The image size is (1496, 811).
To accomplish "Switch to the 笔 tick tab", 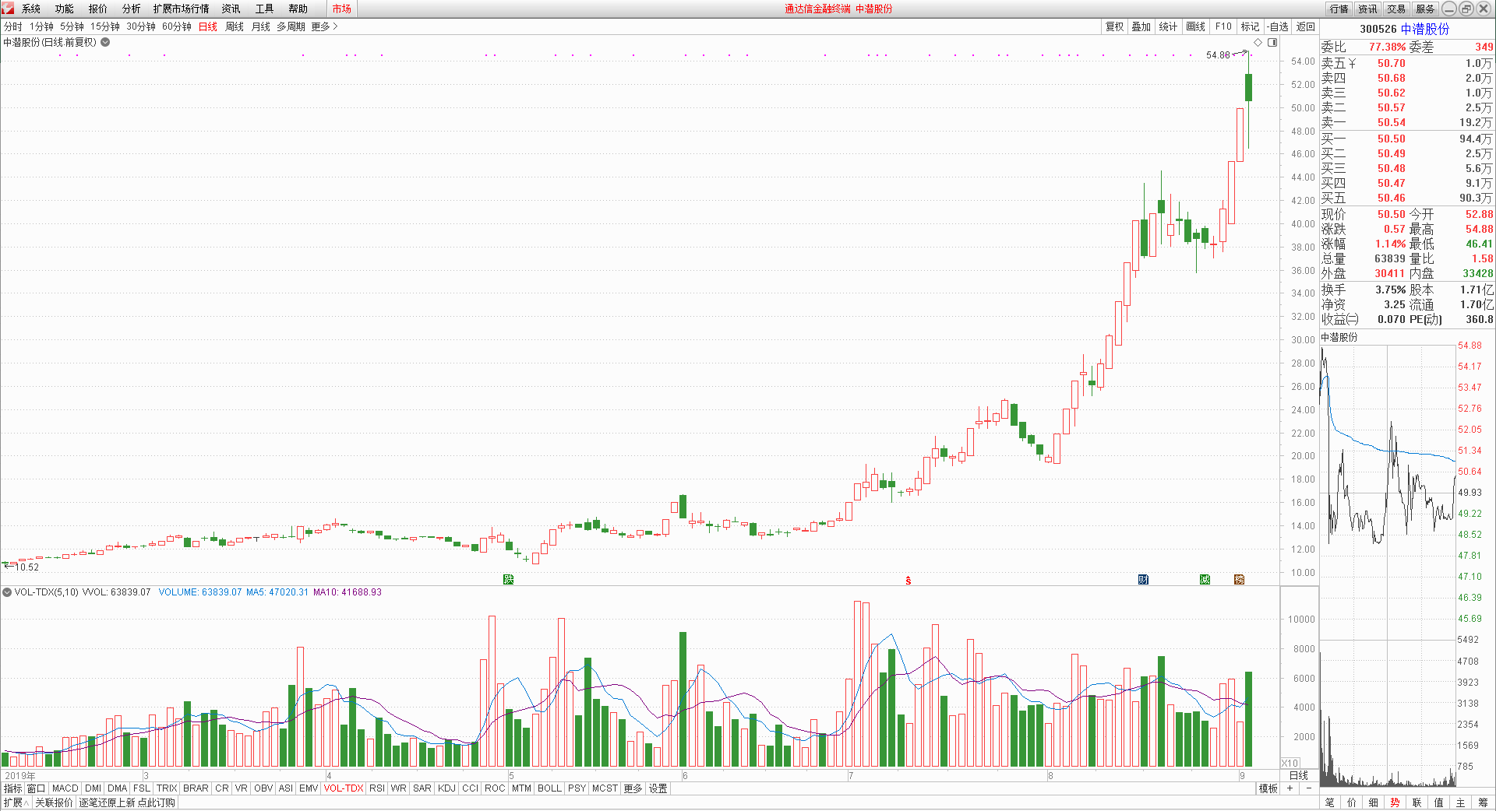I will point(1329,802).
